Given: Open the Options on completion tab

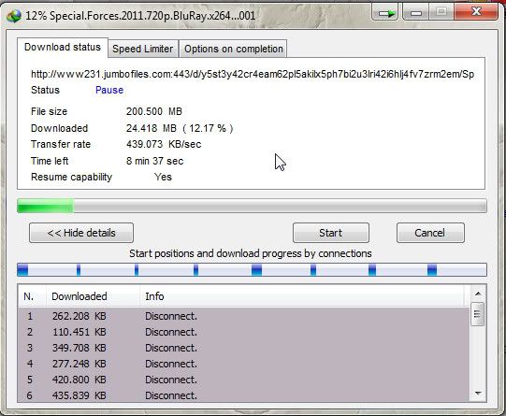Looking at the screenshot, I should [233, 49].
